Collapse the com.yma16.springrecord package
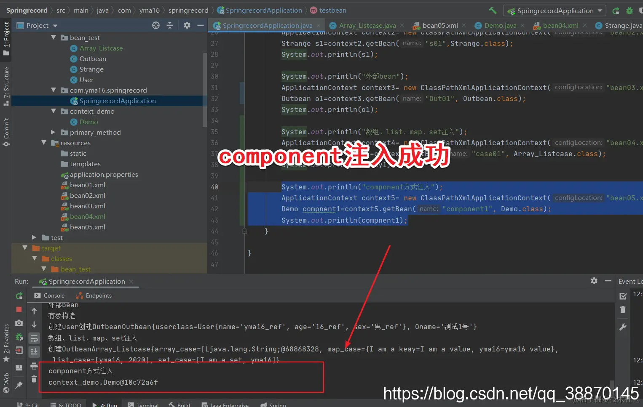This screenshot has width=643, height=407. coord(54,90)
